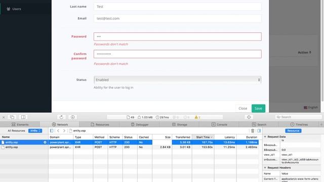Click the Close button in dialog

pyautogui.click(x=243, y=108)
